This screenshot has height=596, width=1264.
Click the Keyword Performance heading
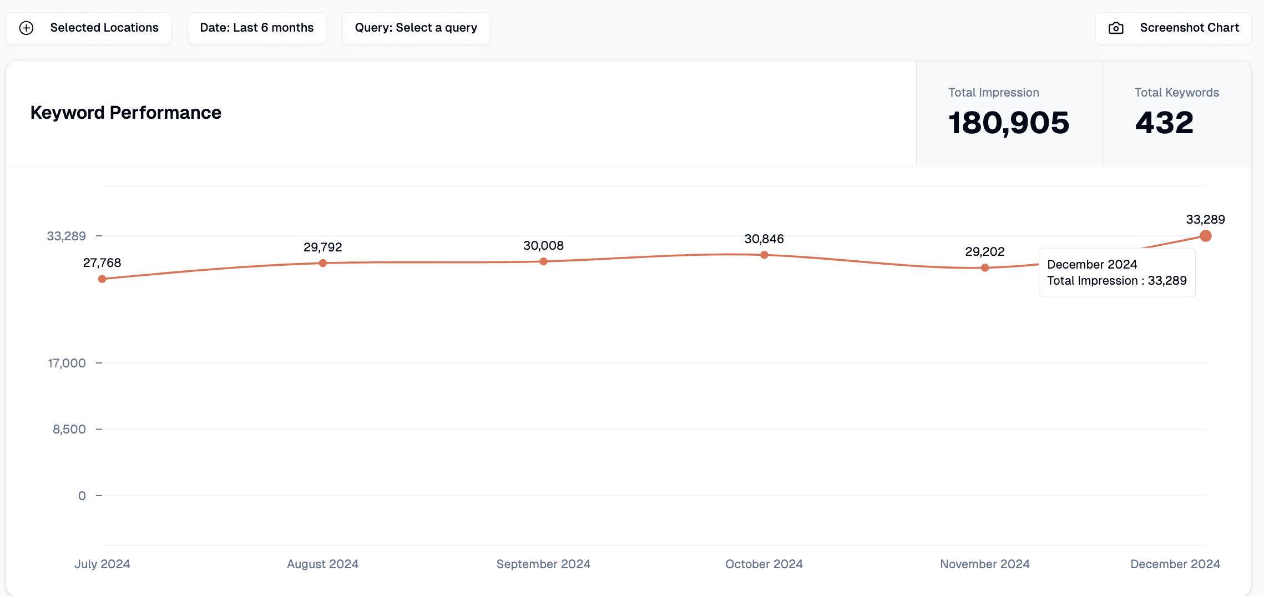126,113
